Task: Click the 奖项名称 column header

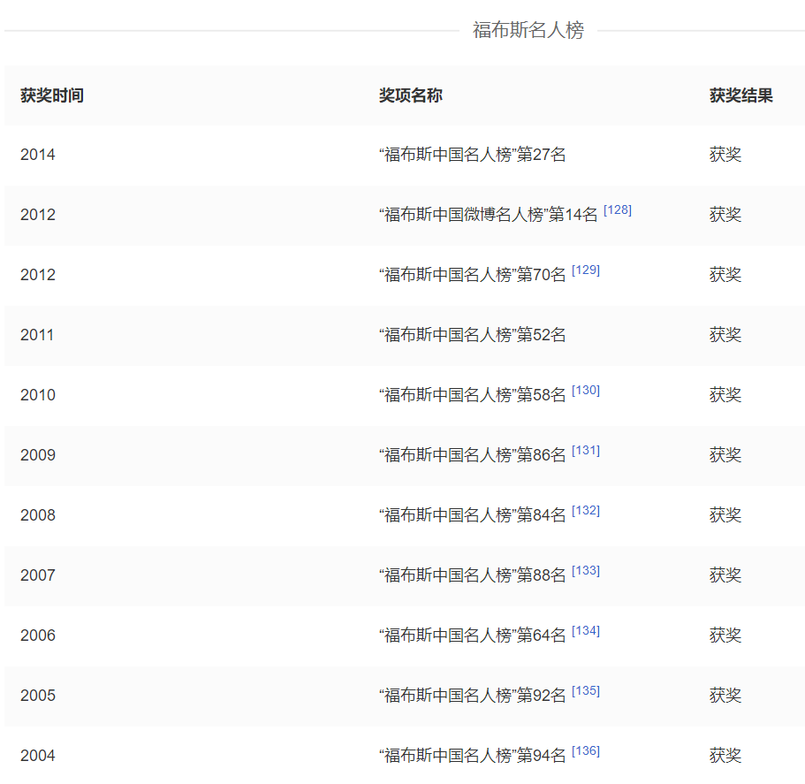Action: (410, 95)
